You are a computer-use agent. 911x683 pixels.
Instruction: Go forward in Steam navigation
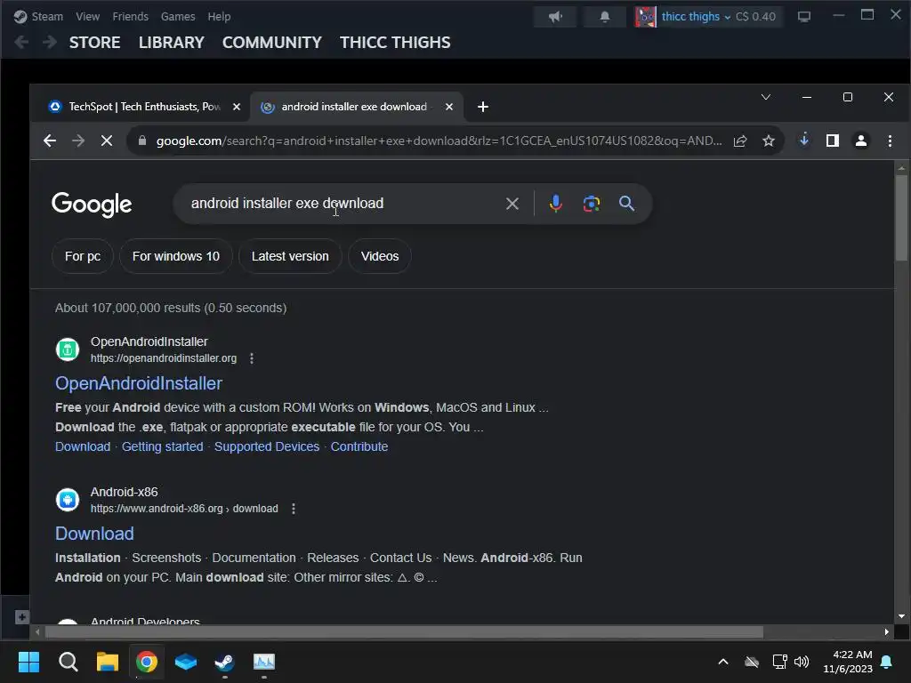point(50,42)
